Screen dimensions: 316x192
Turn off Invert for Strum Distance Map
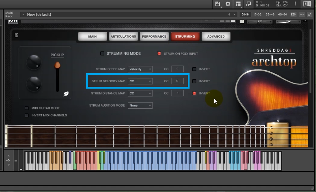tap(194, 93)
